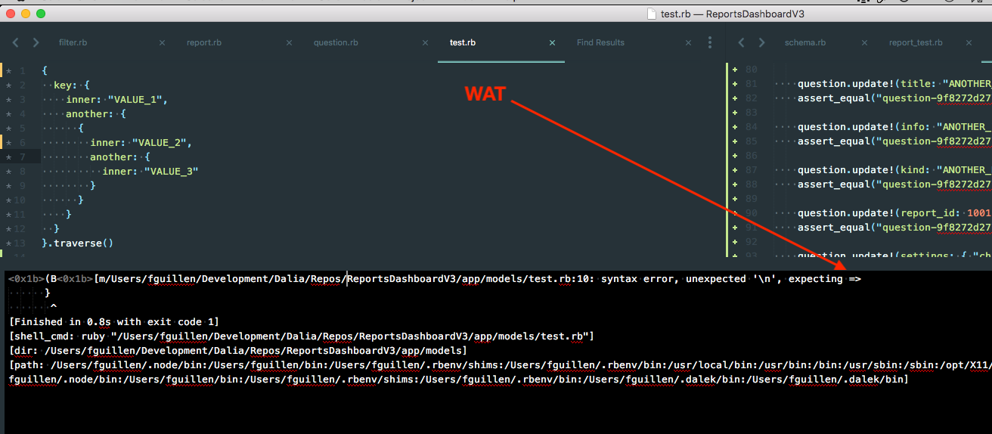Close the report.rb tab
992x434 pixels.
(289, 43)
